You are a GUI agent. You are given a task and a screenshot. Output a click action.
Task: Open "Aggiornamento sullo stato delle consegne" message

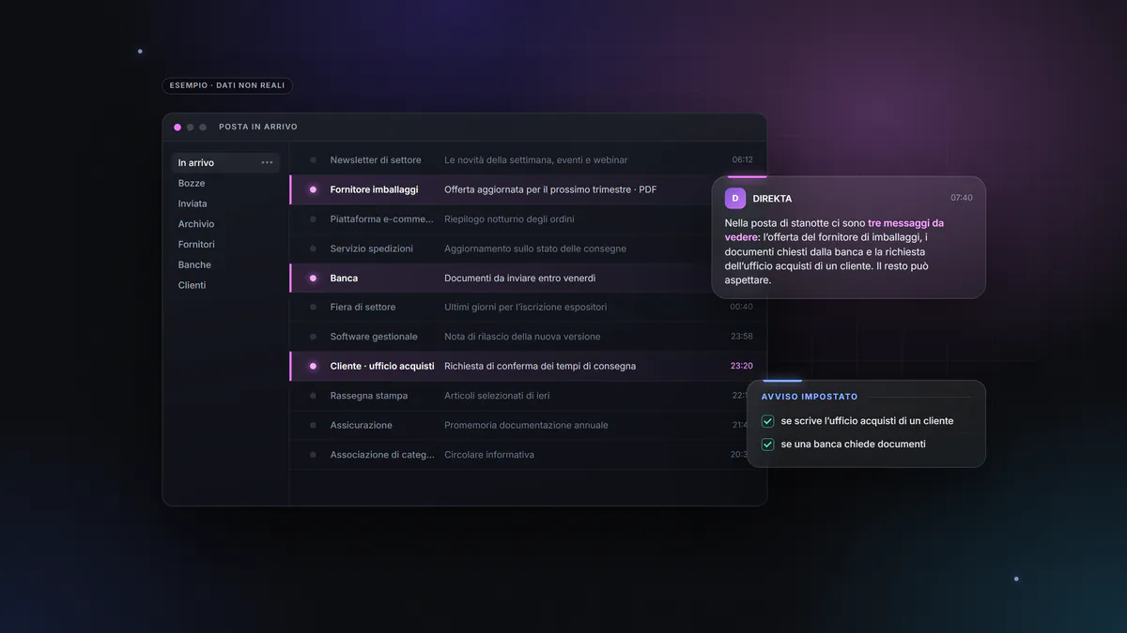tap(528, 249)
